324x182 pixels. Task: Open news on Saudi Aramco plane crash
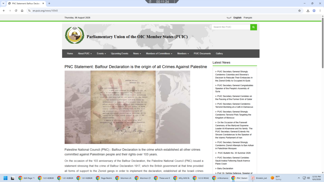click(x=233, y=161)
